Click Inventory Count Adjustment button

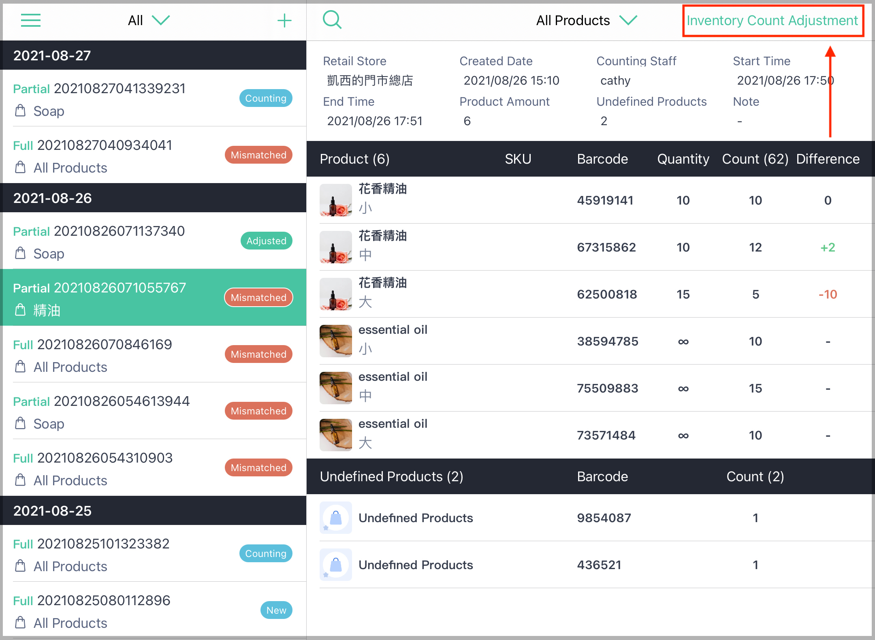click(773, 21)
